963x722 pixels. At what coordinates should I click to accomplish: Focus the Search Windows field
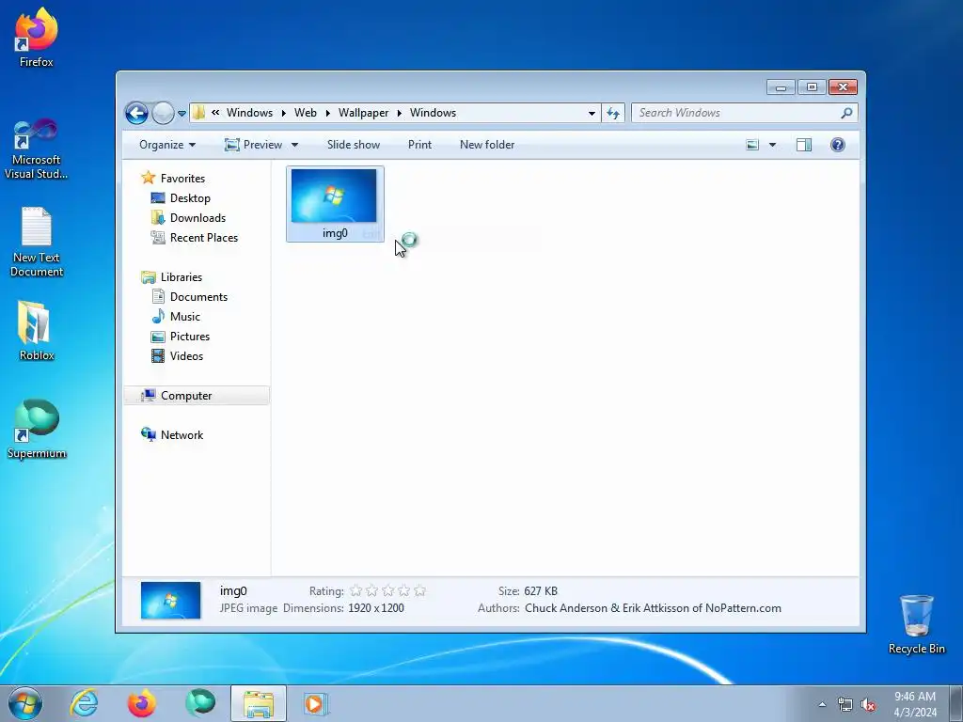click(x=736, y=113)
